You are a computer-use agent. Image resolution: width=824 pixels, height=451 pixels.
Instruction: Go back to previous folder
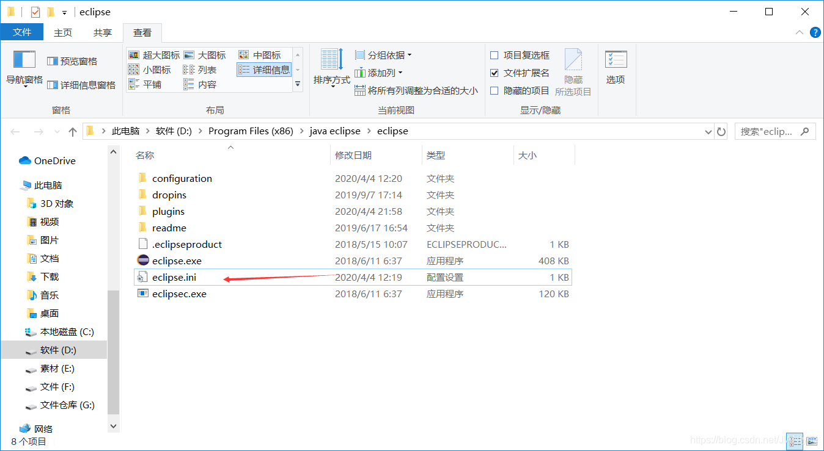point(15,131)
